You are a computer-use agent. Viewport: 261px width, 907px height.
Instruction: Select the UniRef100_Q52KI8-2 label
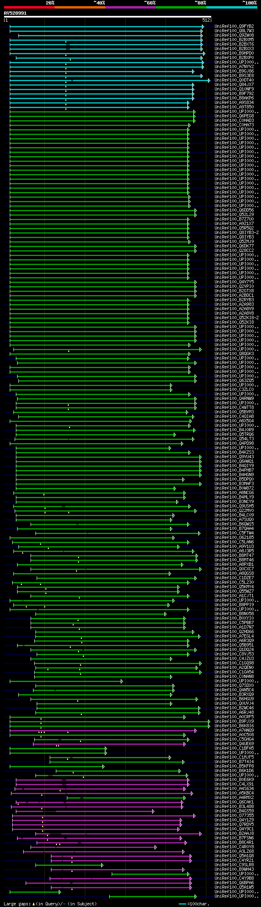(237, 318)
